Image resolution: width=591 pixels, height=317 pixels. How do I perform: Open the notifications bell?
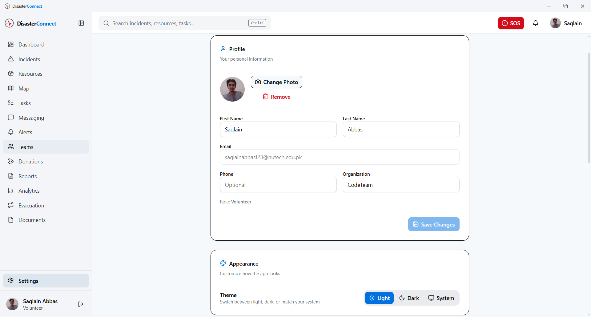[x=536, y=23]
